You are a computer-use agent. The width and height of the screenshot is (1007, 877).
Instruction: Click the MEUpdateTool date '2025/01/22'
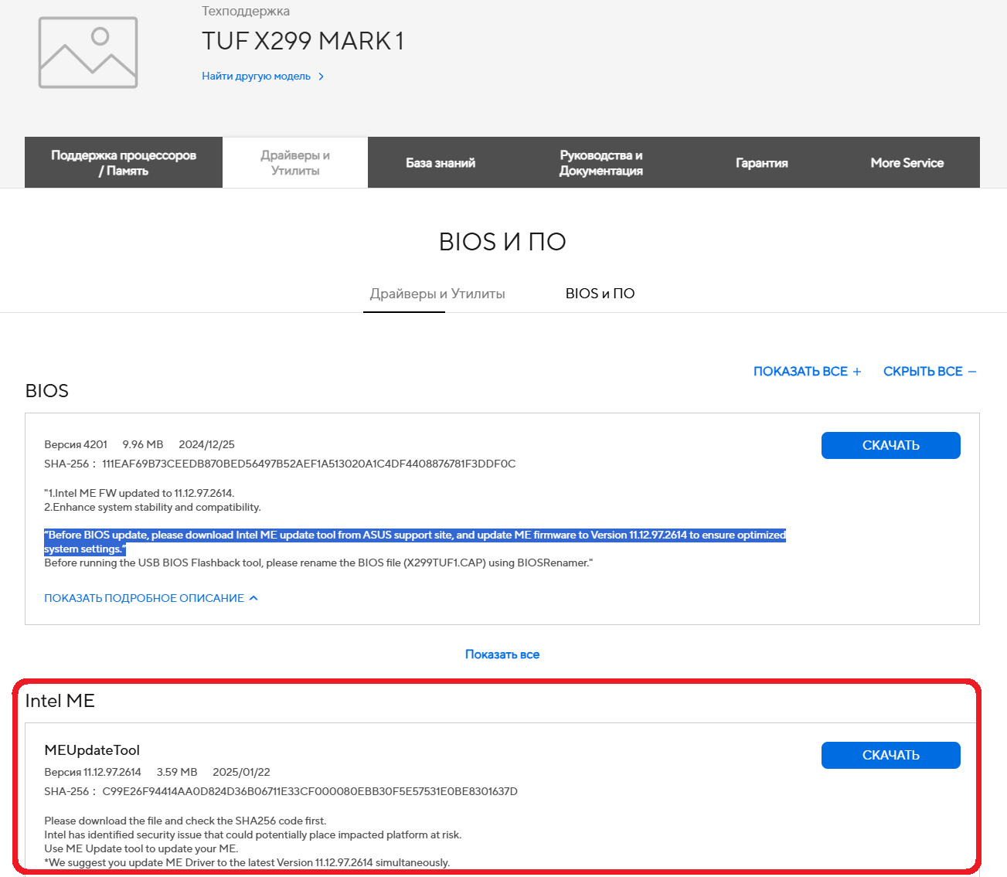click(241, 772)
